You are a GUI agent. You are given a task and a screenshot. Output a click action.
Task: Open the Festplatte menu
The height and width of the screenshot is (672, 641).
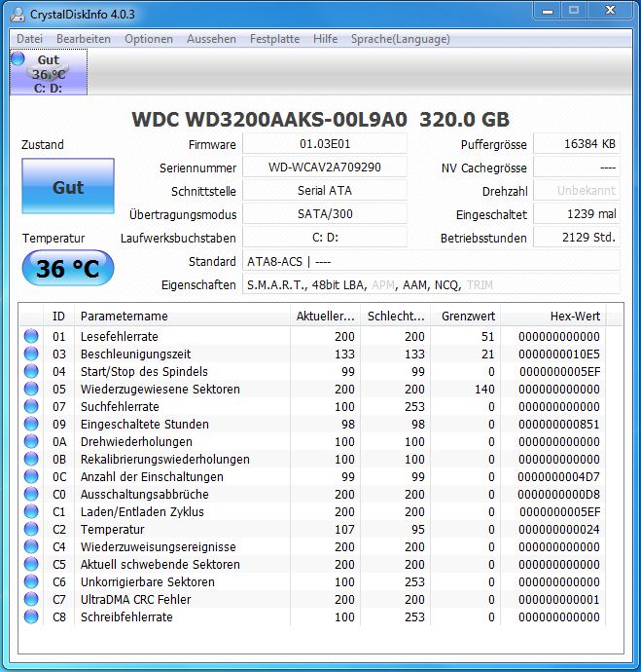tap(274, 39)
